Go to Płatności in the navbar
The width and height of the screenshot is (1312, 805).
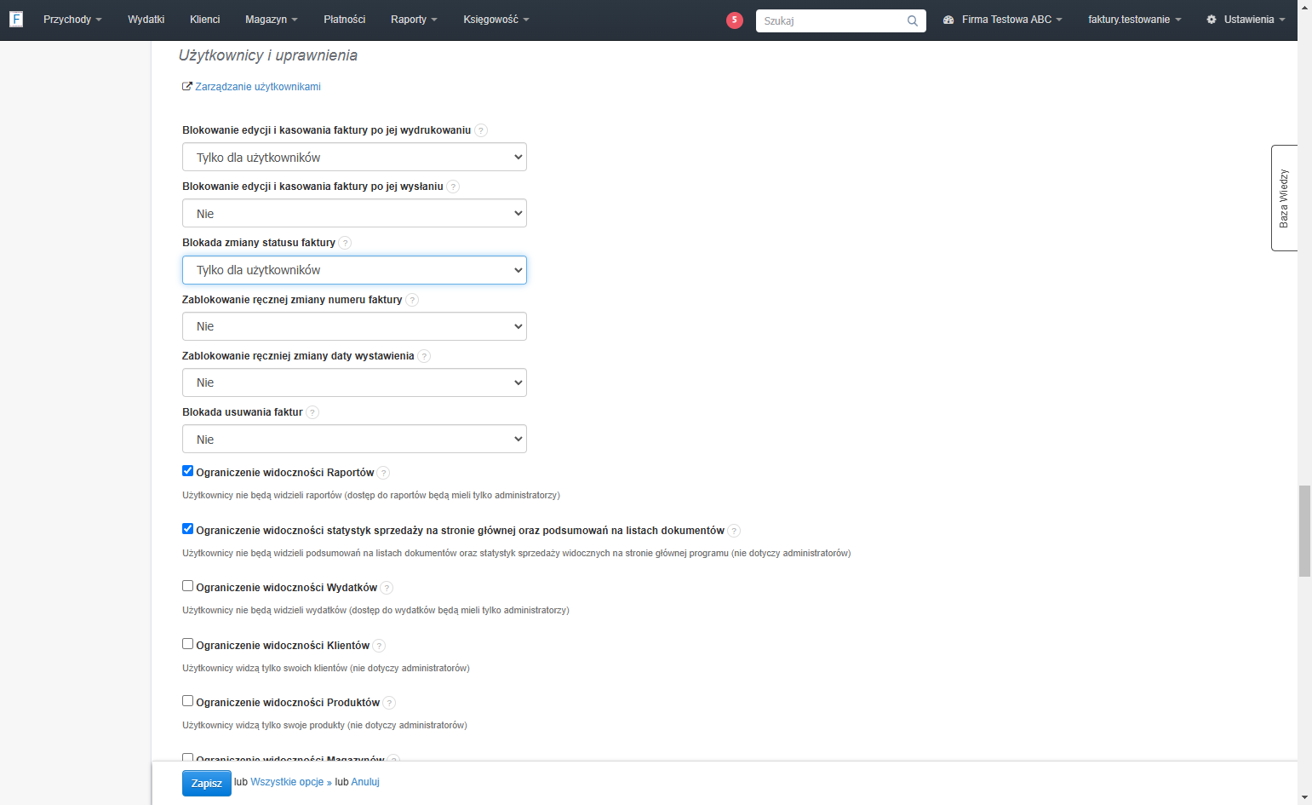tap(344, 20)
